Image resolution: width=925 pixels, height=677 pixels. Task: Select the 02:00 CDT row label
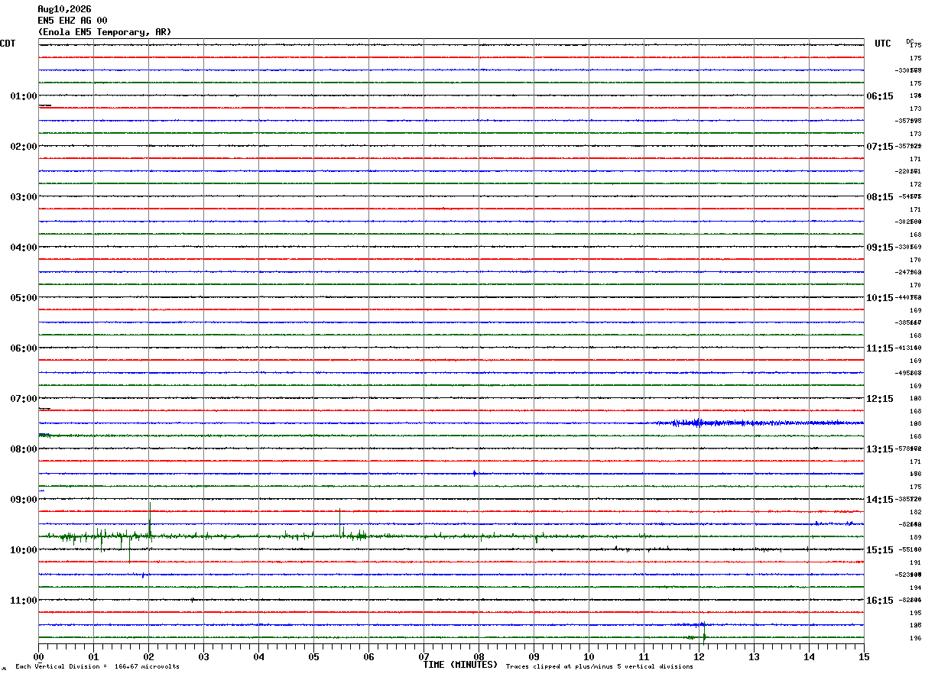[x=24, y=147]
